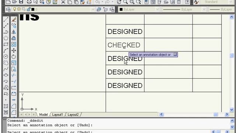Click the Plot Preview icon

pos(36,2)
